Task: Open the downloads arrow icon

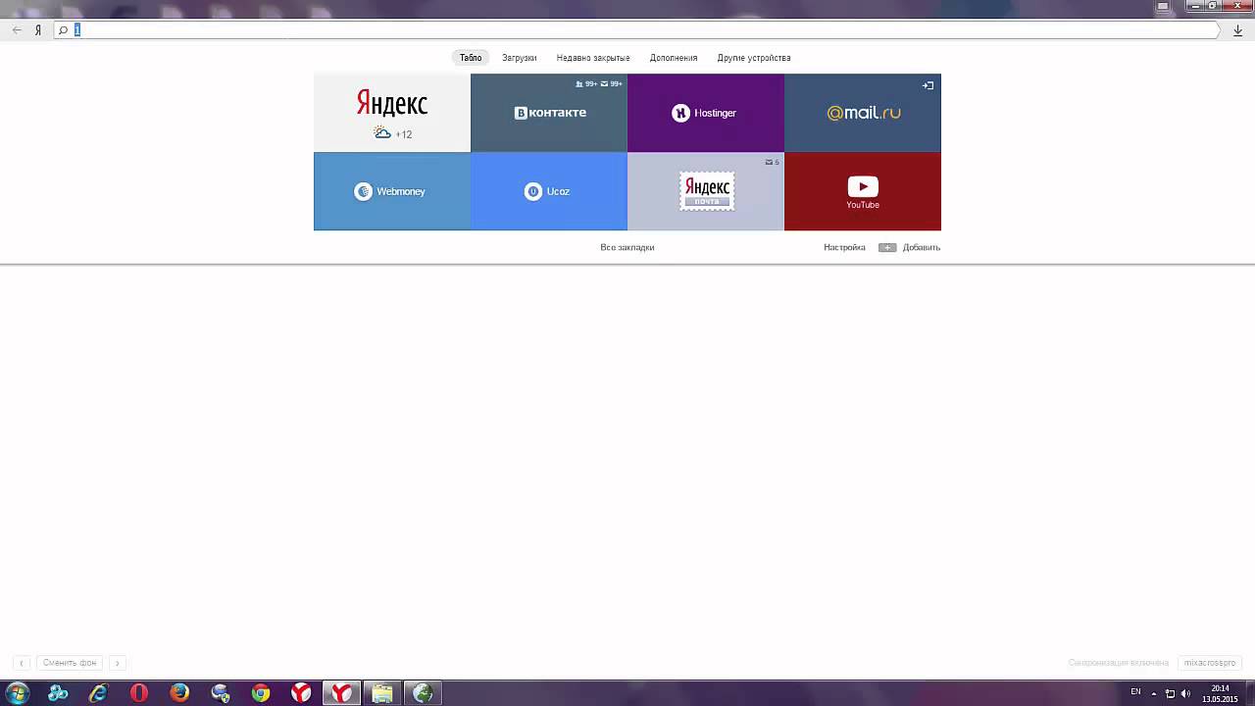Action: (x=1238, y=30)
